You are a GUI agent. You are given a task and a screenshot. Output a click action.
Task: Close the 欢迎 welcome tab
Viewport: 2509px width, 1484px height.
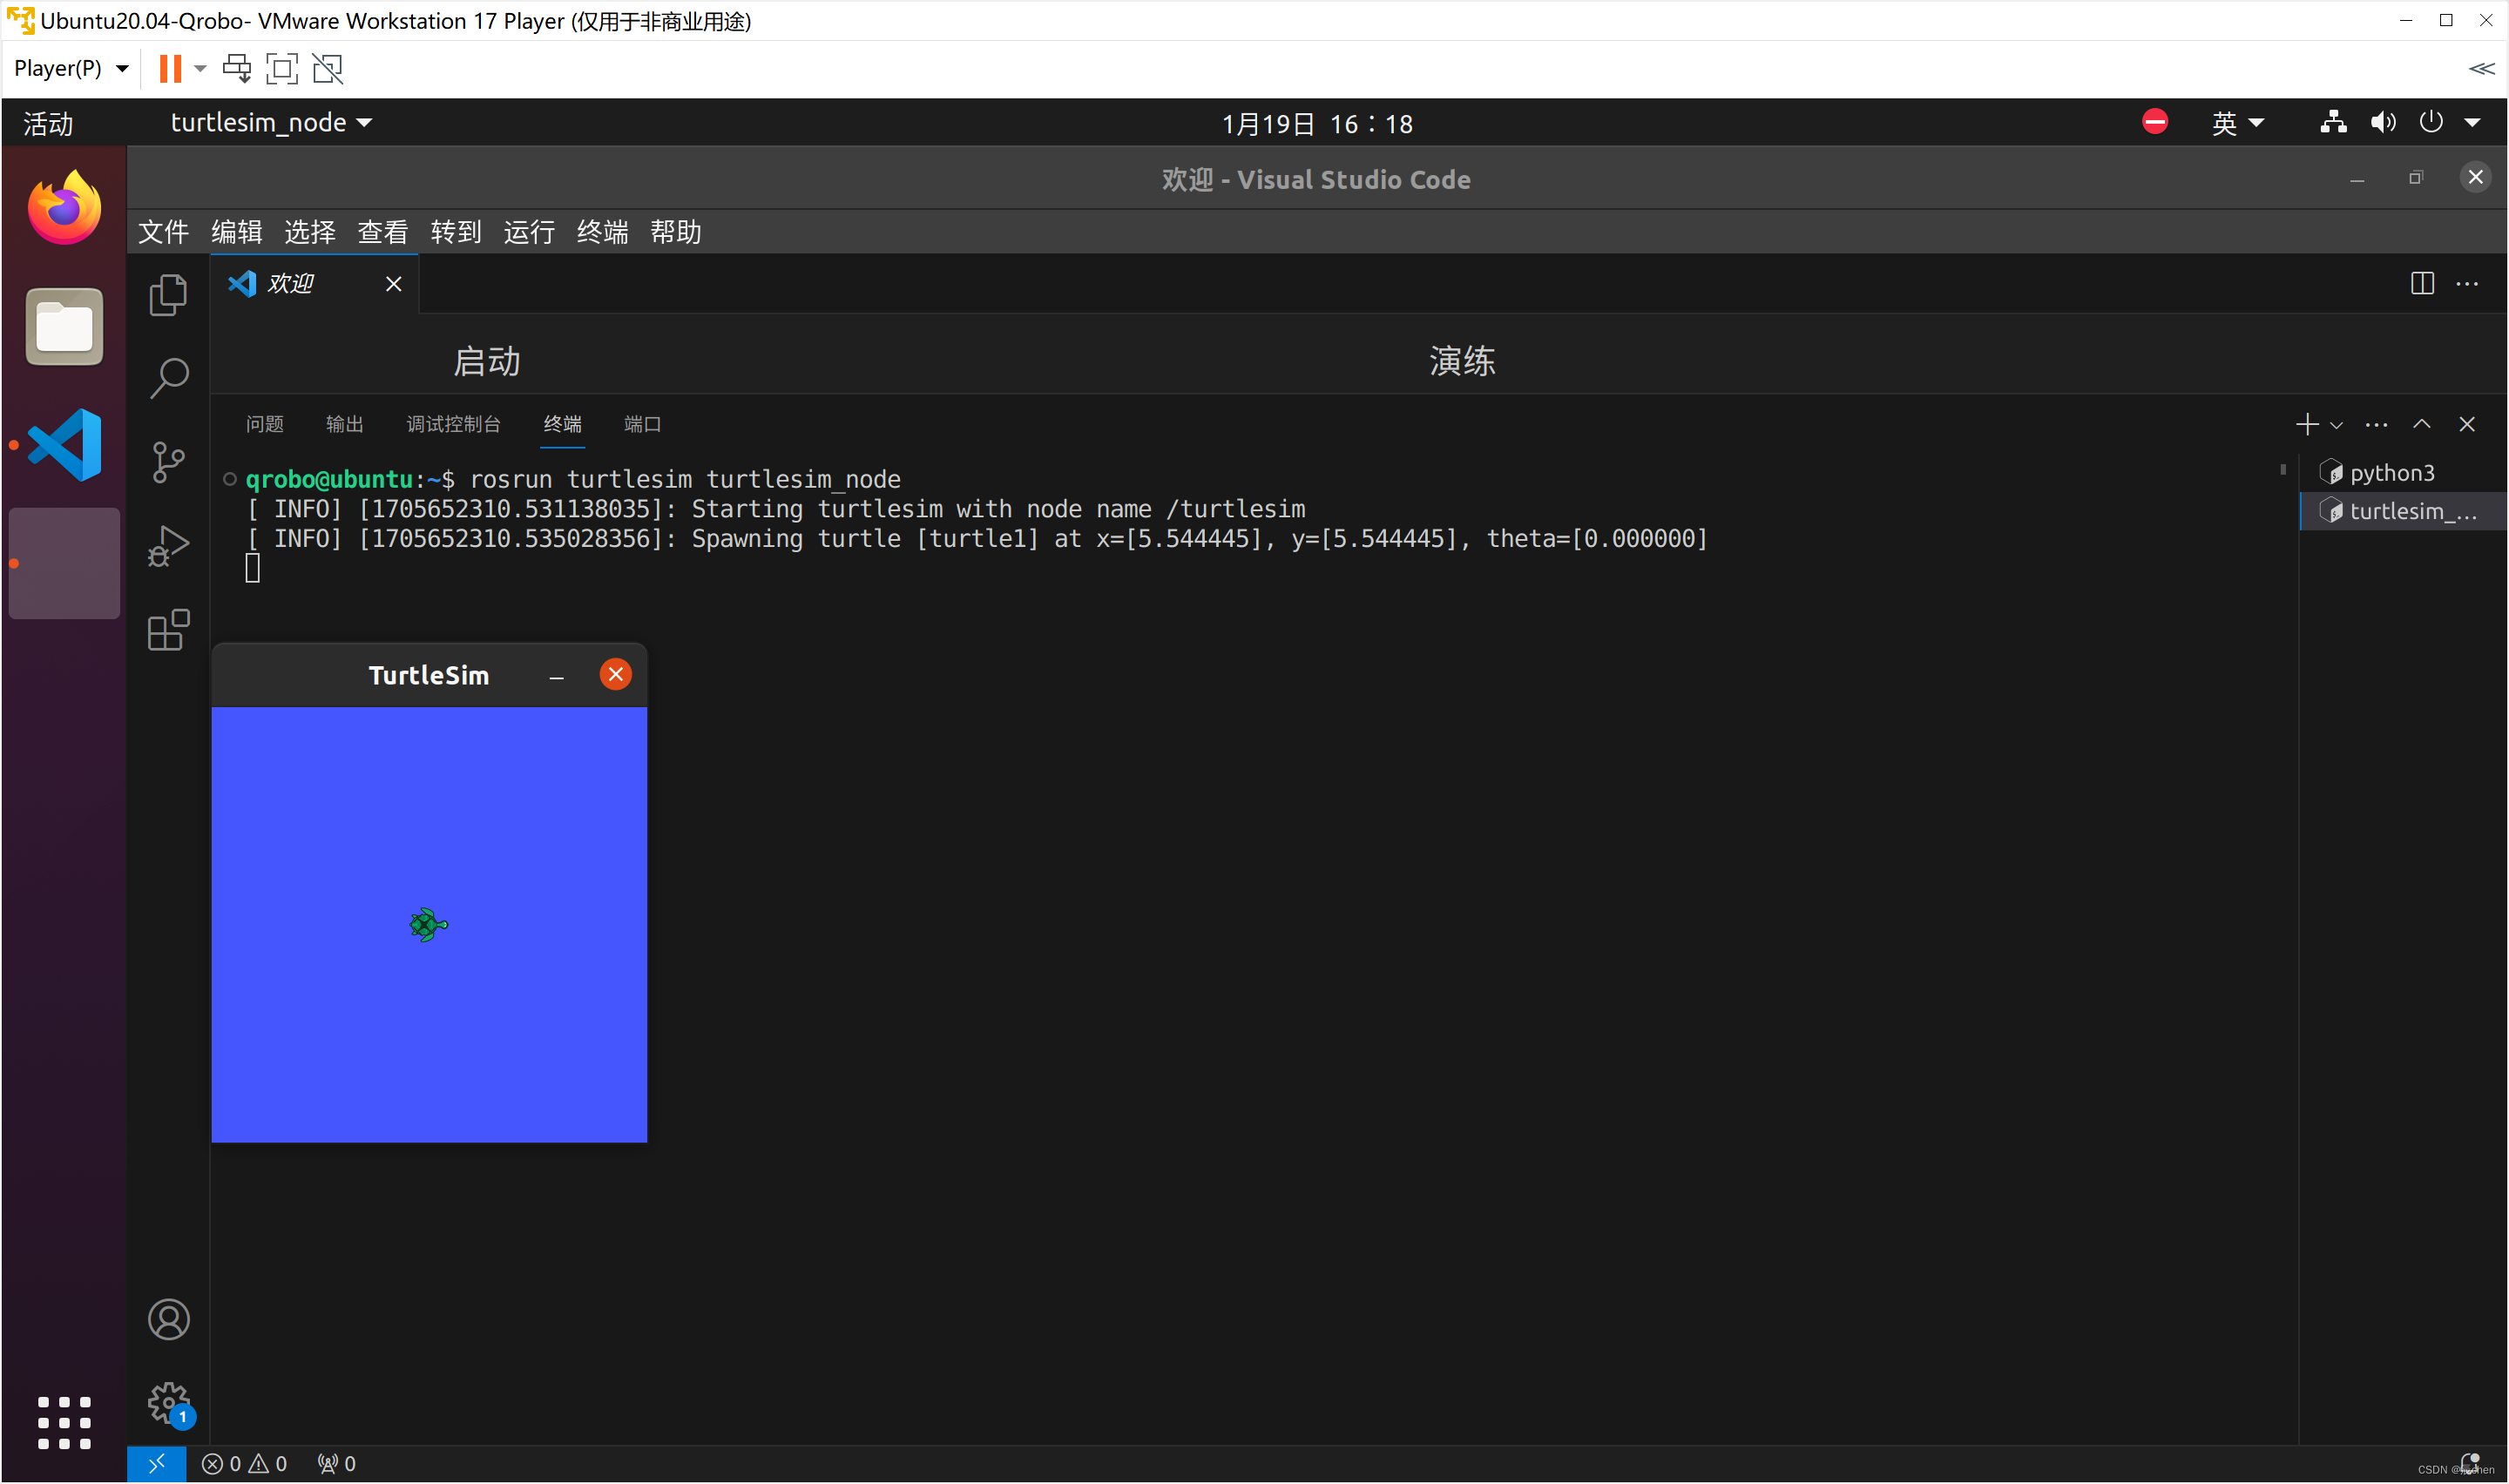click(x=394, y=284)
